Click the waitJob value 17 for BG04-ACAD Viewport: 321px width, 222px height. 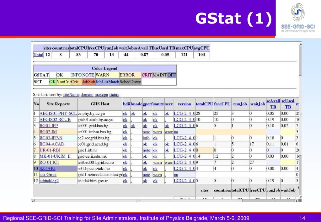pyautogui.click(x=252, y=144)
